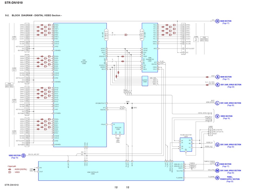Click 'VIDEO SECTION' text next to V
Viewport: 257px width, 192px height.
point(226,116)
